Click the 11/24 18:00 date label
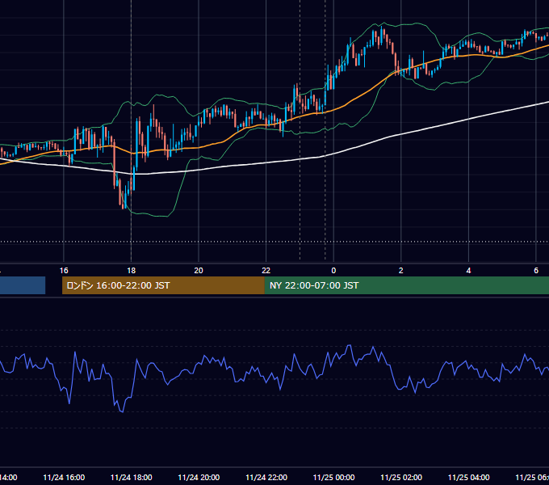 click(x=132, y=478)
